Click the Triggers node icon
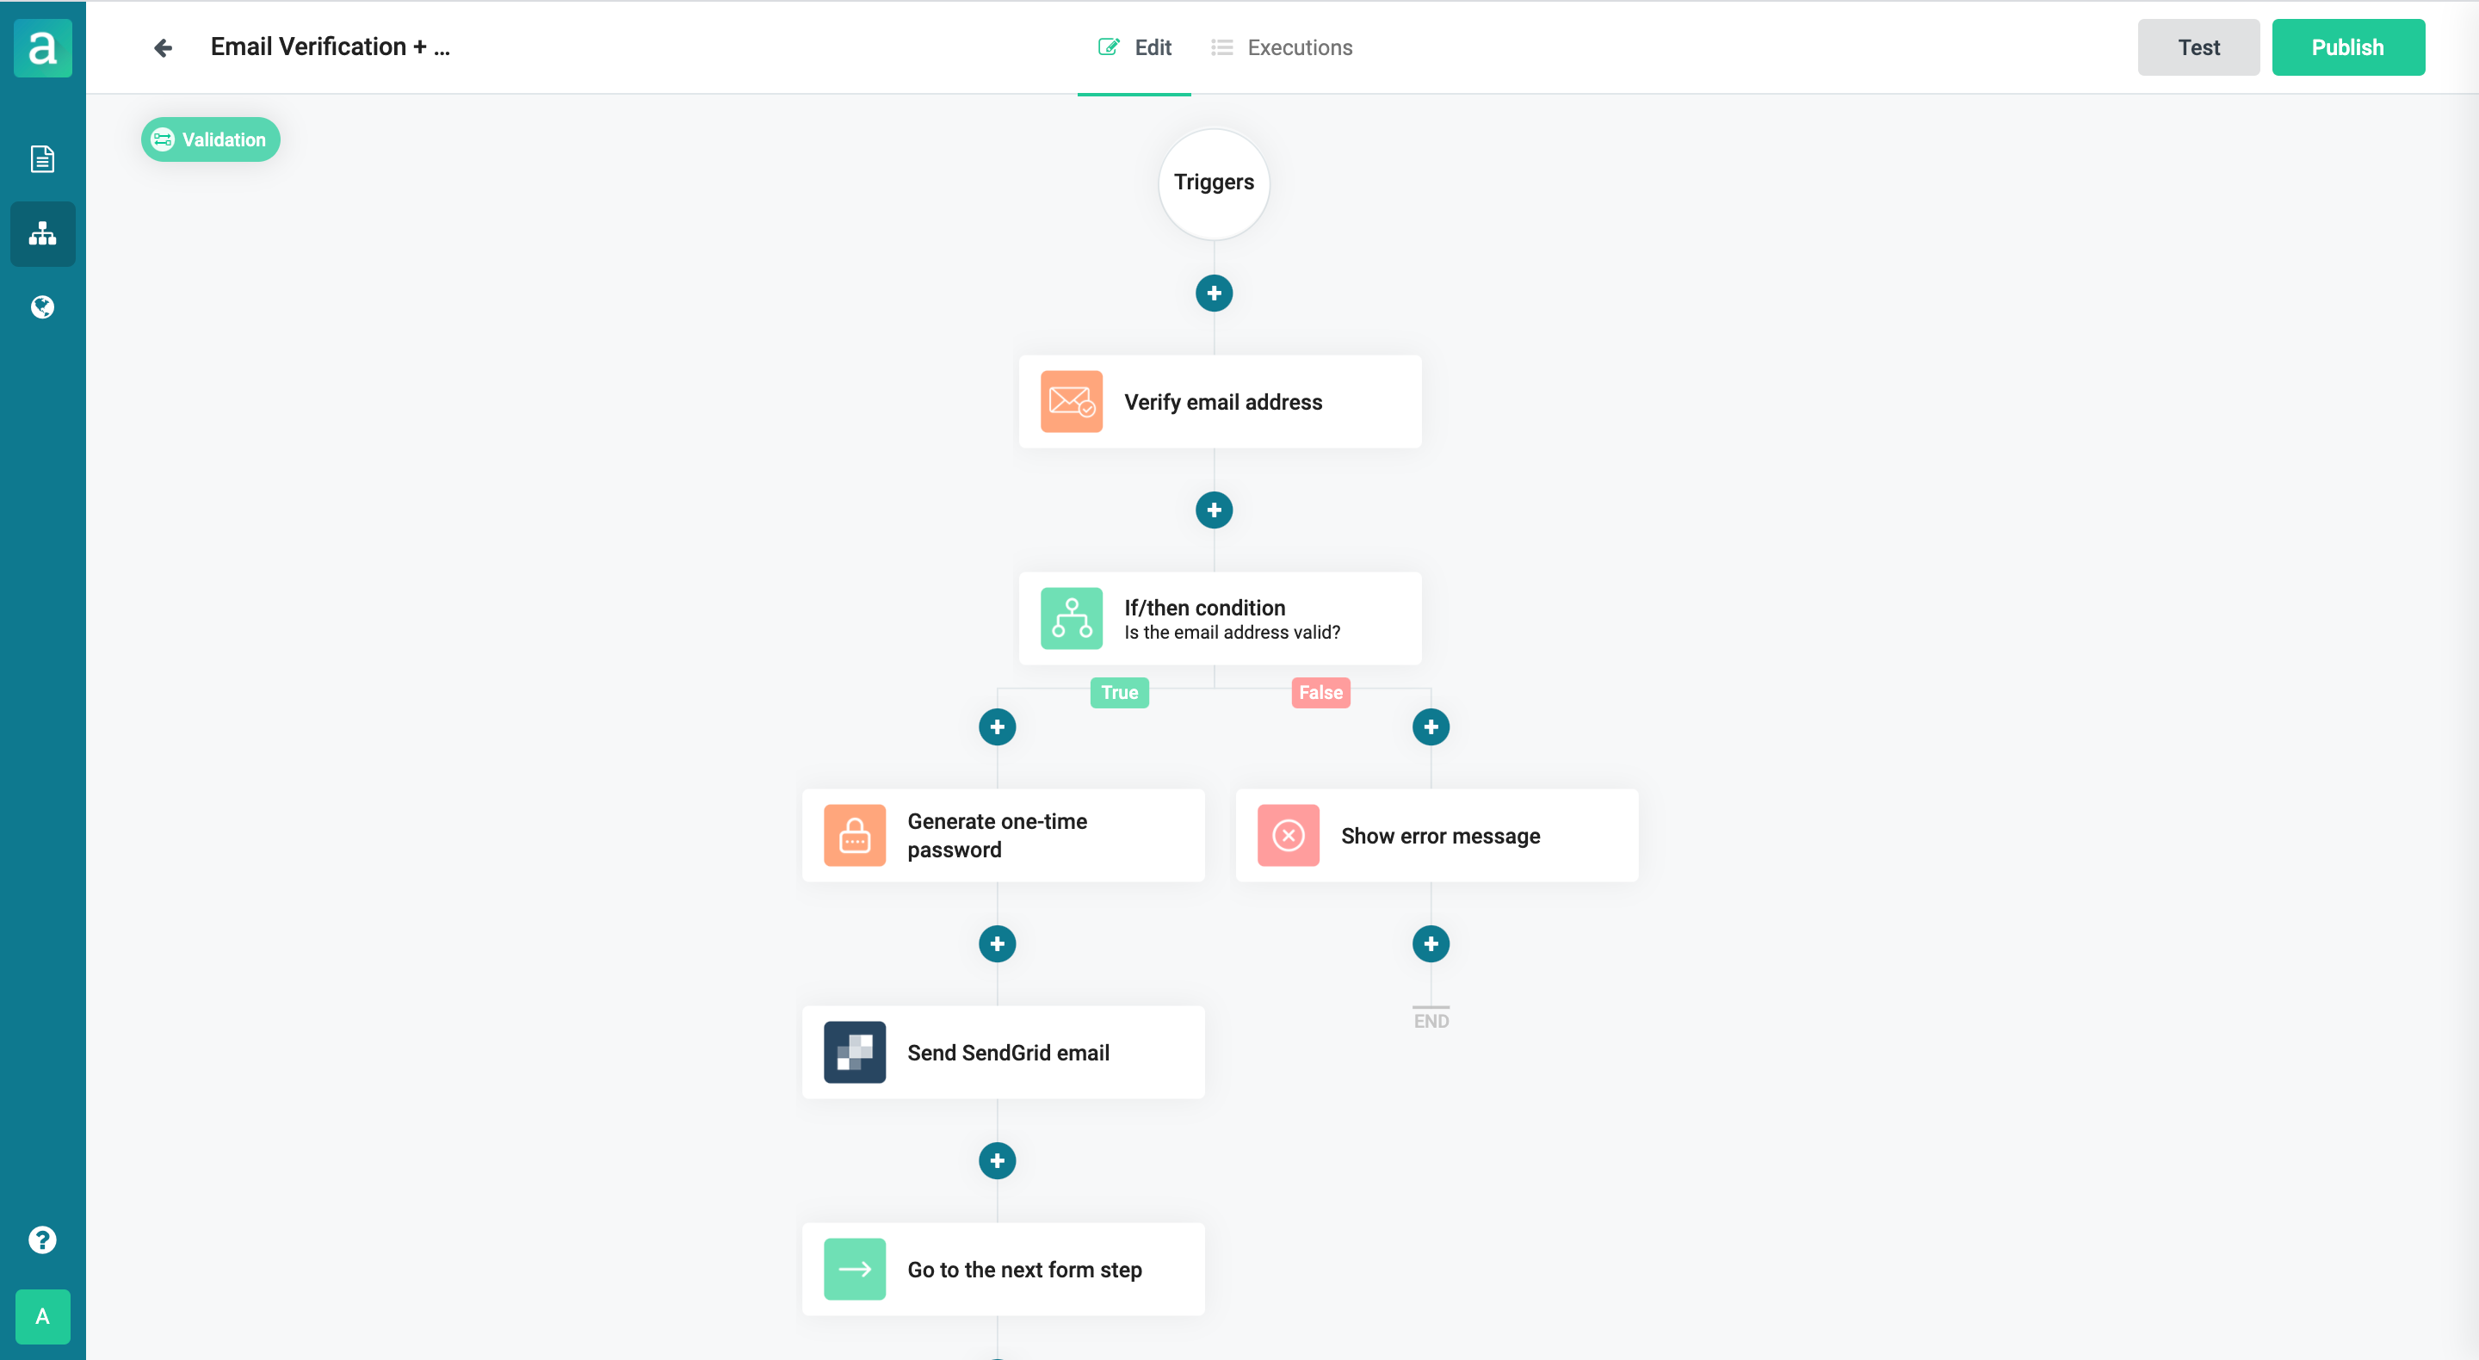The height and width of the screenshot is (1360, 2479). (x=1214, y=182)
